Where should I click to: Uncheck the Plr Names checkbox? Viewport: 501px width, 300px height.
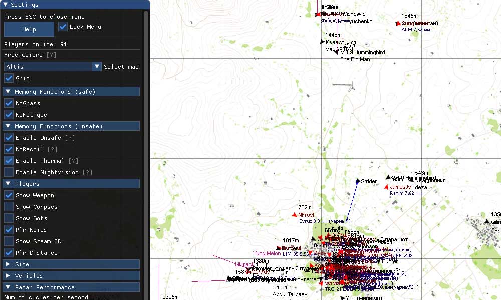click(9, 230)
